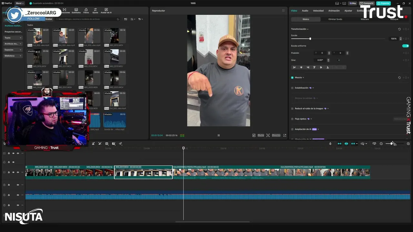This screenshot has width=413, height=232.
Task: Hide the main video track eye icon
Action: (13, 172)
